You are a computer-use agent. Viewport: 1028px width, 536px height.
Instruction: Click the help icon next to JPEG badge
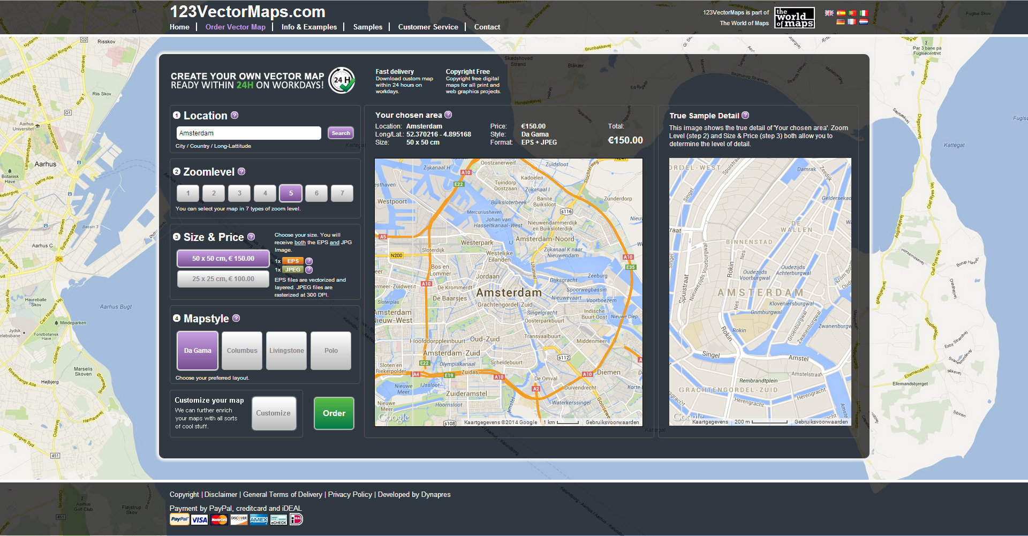pos(309,270)
